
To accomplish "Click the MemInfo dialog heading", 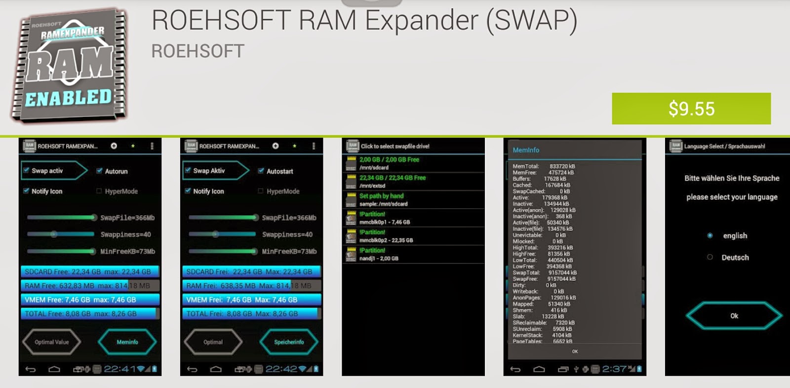I will pyautogui.click(x=526, y=150).
